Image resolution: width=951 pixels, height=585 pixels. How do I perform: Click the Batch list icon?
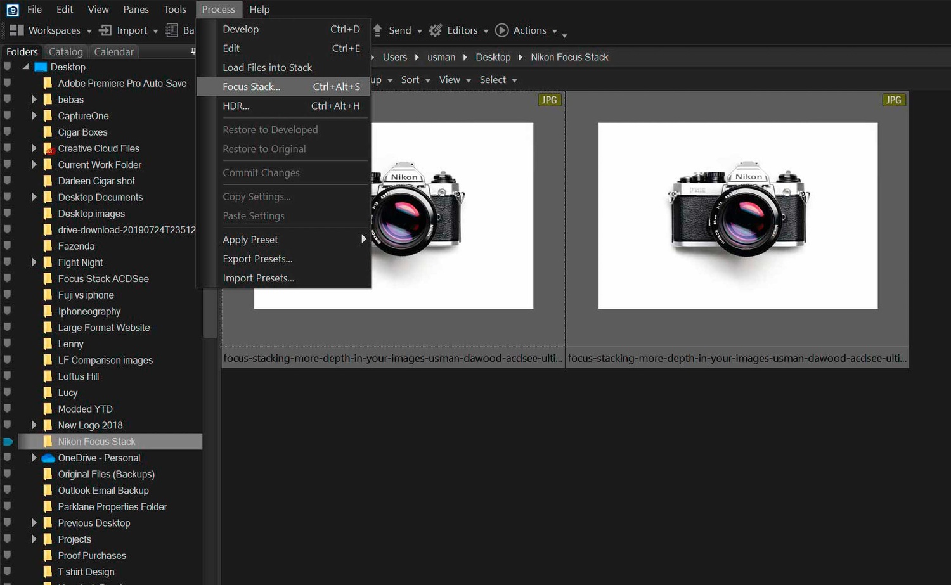click(172, 30)
